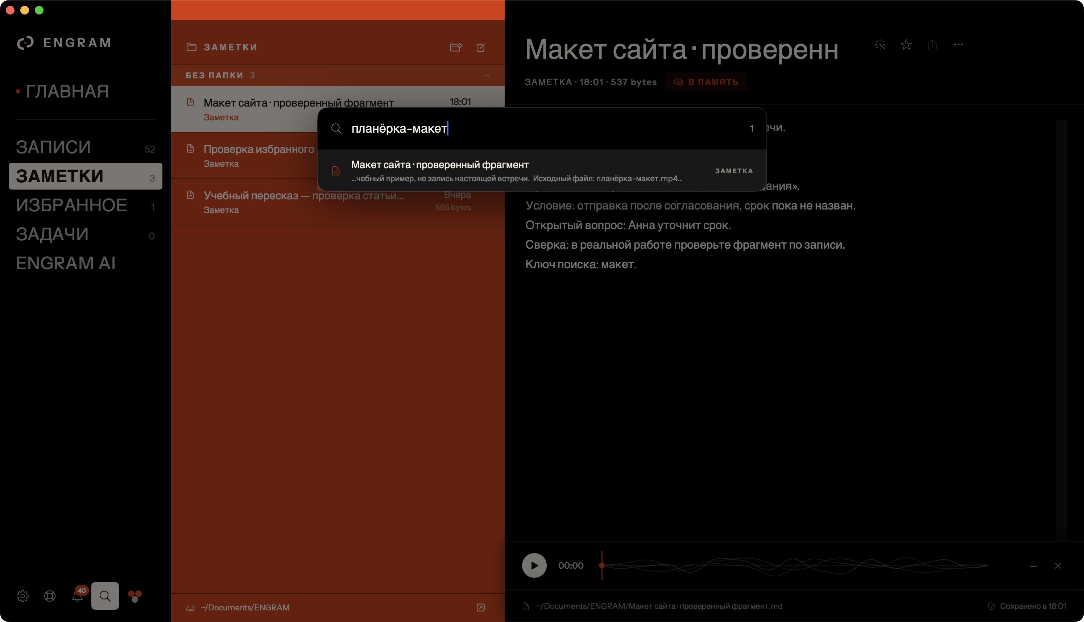Click the document icon of the search result
This screenshot has width=1084, height=622.
(x=336, y=171)
